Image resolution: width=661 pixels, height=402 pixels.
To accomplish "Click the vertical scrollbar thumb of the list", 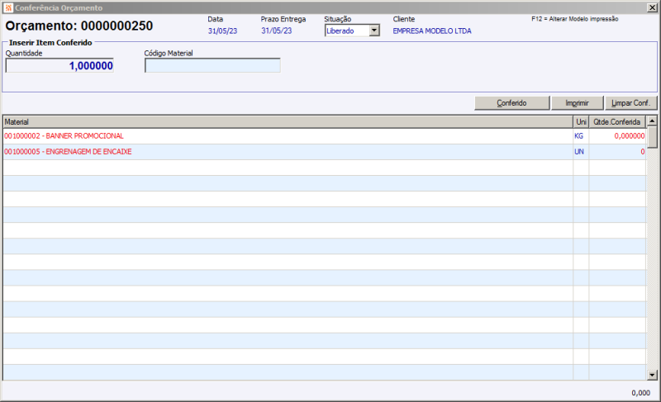I will point(652,137).
